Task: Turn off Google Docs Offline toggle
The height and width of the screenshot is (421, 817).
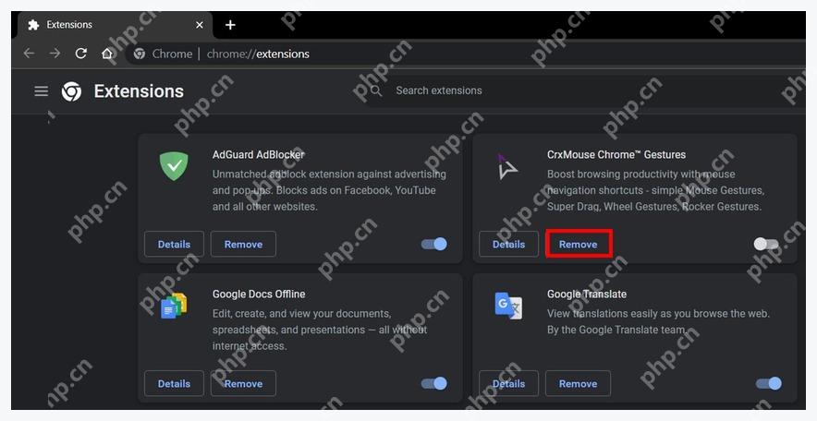Action: 434,383
